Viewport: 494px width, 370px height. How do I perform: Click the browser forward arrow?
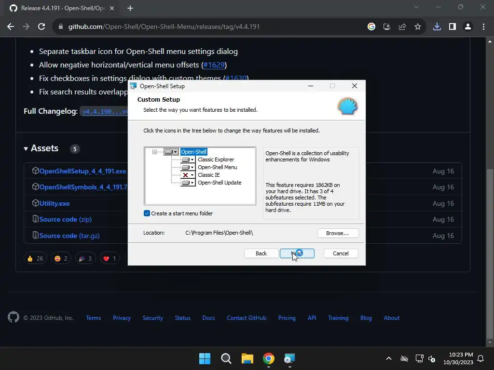click(26, 27)
